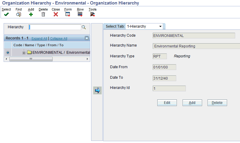The image size is (240, 143).
Task: Select the ENVIRONMENTAL row radio button
Action: point(8,53)
